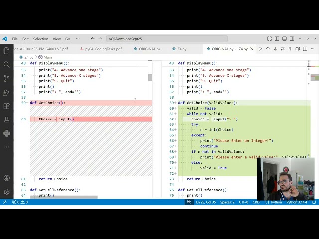Split the editor right

click(x=305, y=49)
